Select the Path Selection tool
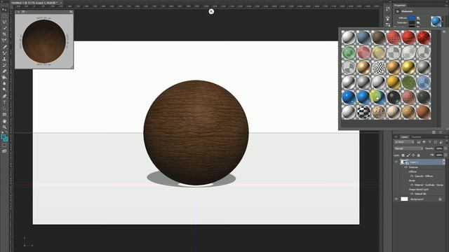This screenshot has height=252, width=449. click(x=4, y=108)
